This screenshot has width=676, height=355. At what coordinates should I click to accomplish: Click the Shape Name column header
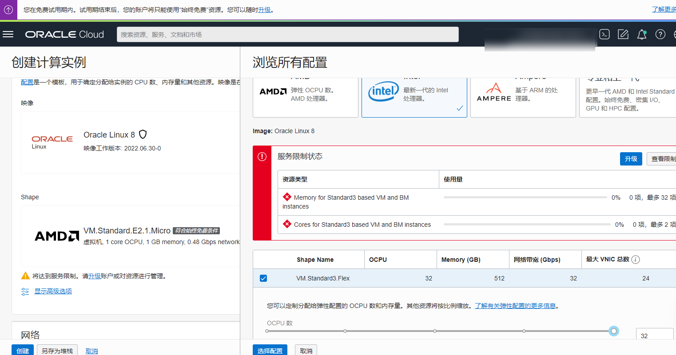pyautogui.click(x=315, y=260)
